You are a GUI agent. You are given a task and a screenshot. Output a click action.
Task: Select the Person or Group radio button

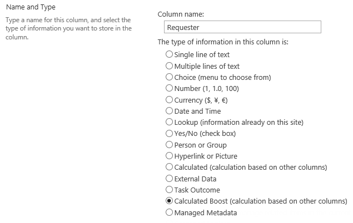click(169, 145)
